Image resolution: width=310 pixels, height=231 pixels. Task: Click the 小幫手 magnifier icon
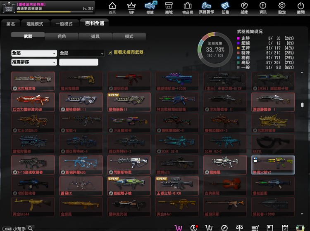click(31, 228)
